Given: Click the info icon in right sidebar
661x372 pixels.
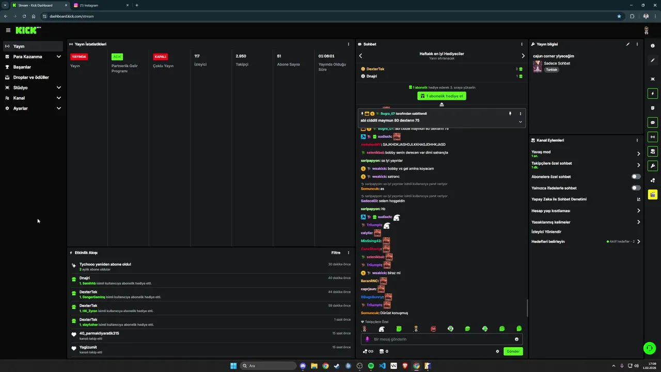Looking at the screenshot, I should tap(653, 46).
